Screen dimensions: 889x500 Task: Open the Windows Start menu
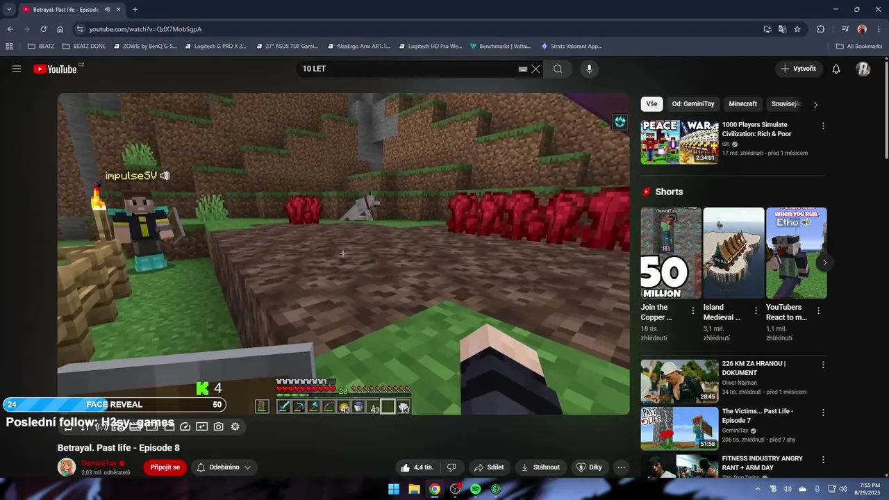pyautogui.click(x=394, y=489)
